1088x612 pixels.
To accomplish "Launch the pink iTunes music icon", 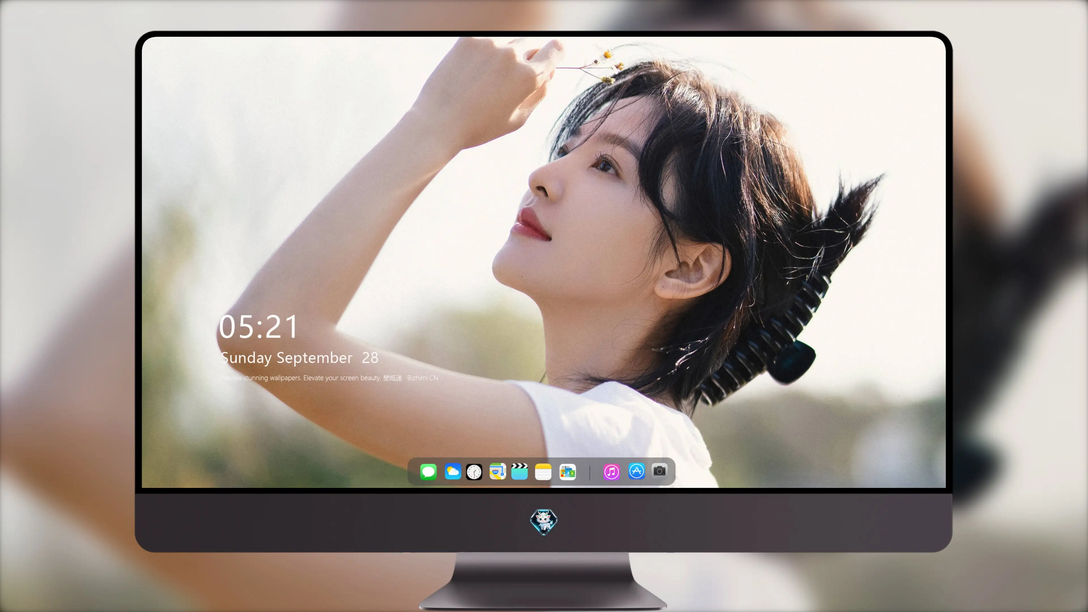I will click(x=611, y=472).
